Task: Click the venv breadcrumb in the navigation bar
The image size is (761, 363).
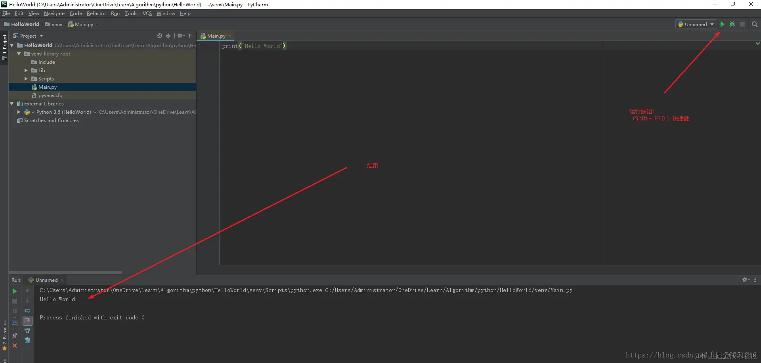Action: pos(54,25)
